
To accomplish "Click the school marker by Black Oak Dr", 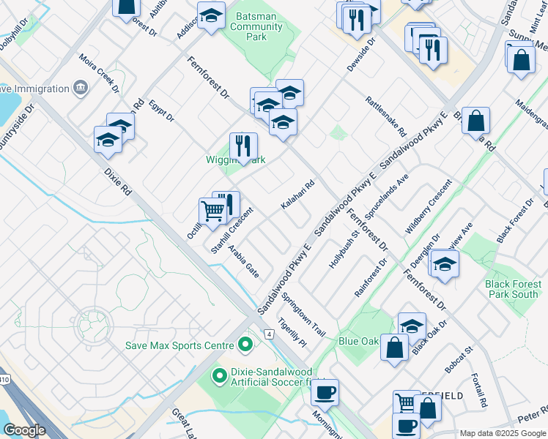I will [412, 326].
